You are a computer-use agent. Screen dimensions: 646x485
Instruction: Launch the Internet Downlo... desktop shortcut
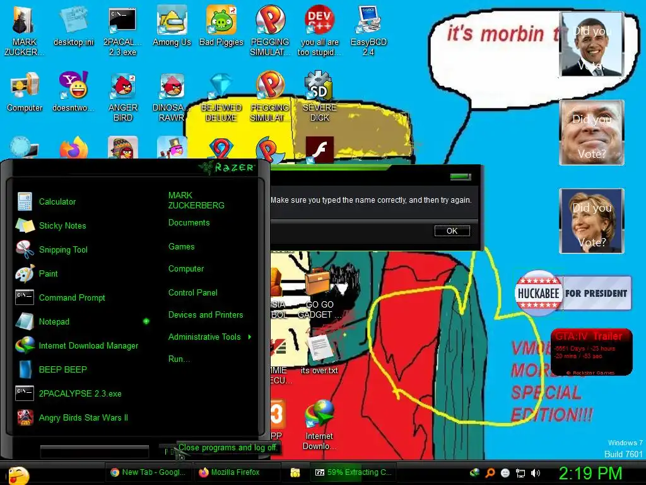coord(319,426)
